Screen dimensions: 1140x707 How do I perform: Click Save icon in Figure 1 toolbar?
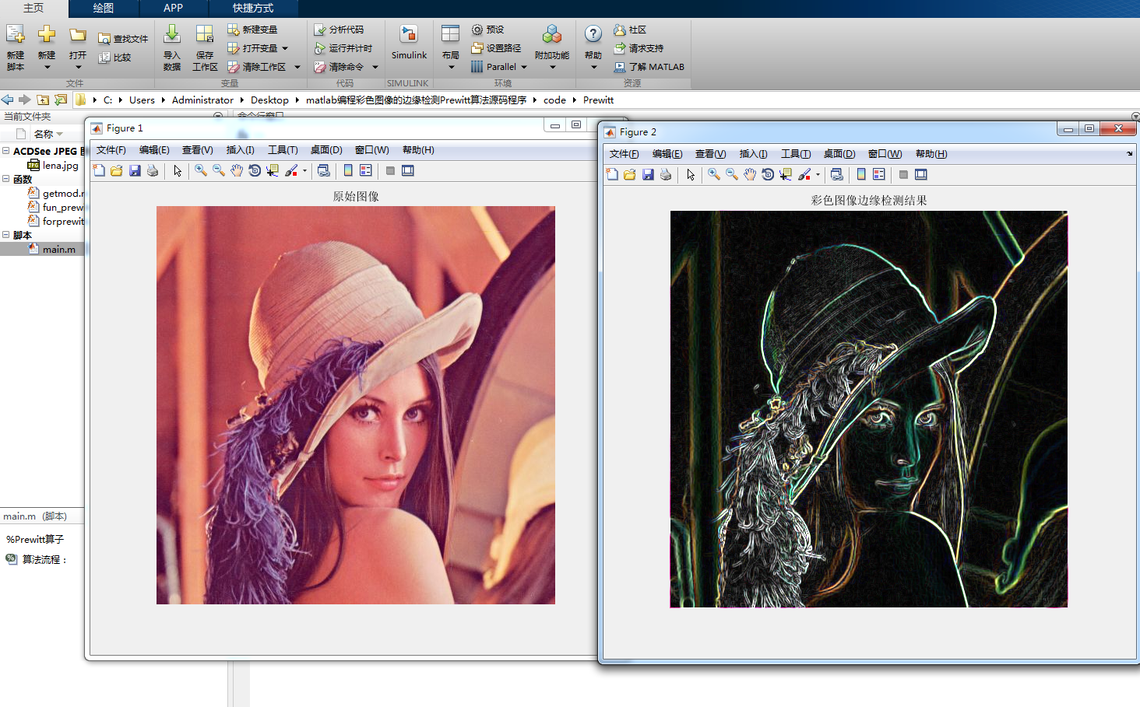(x=135, y=171)
